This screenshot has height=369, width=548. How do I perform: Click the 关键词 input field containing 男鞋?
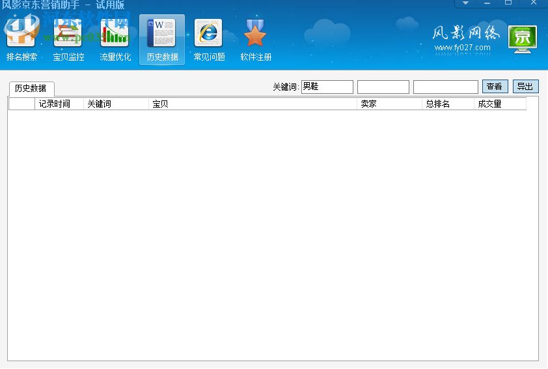click(x=327, y=87)
